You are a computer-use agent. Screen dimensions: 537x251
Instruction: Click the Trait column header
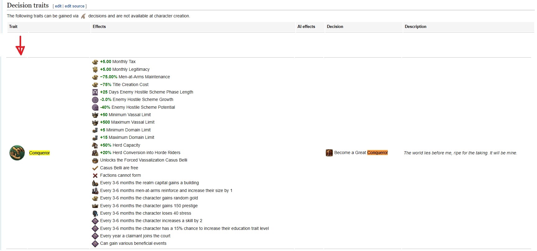(x=13, y=27)
